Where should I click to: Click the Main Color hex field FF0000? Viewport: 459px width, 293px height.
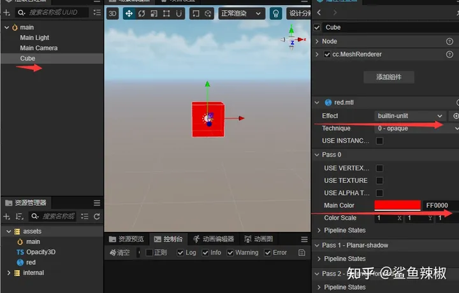(x=441, y=206)
